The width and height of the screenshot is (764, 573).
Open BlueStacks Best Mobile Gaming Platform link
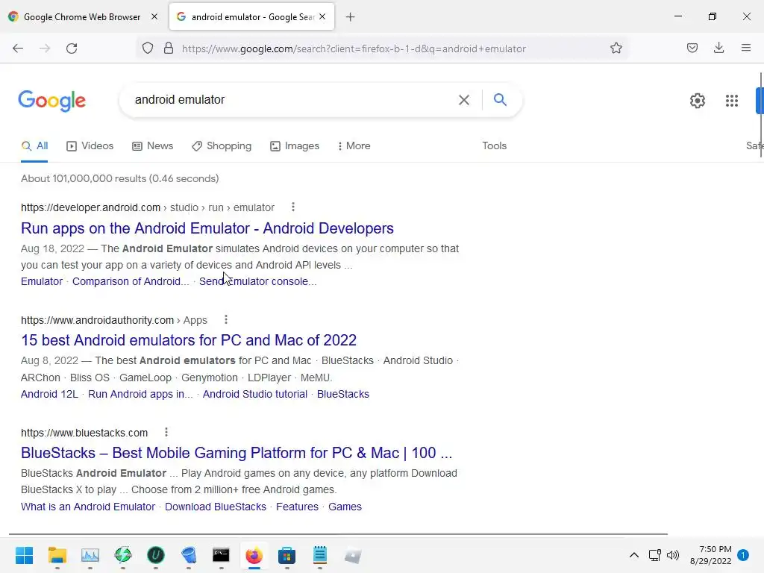pyautogui.click(x=237, y=453)
